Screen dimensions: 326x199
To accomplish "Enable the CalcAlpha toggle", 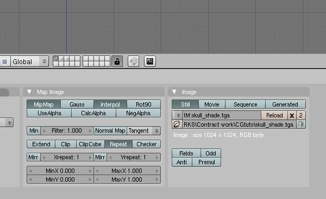I will pyautogui.click(x=93, y=113).
